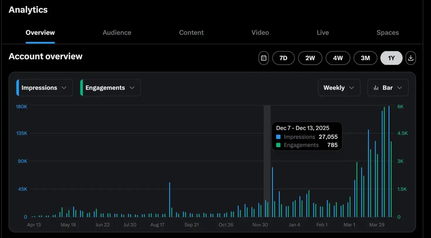Open the Bar chart type dropdown

[x=388, y=87]
